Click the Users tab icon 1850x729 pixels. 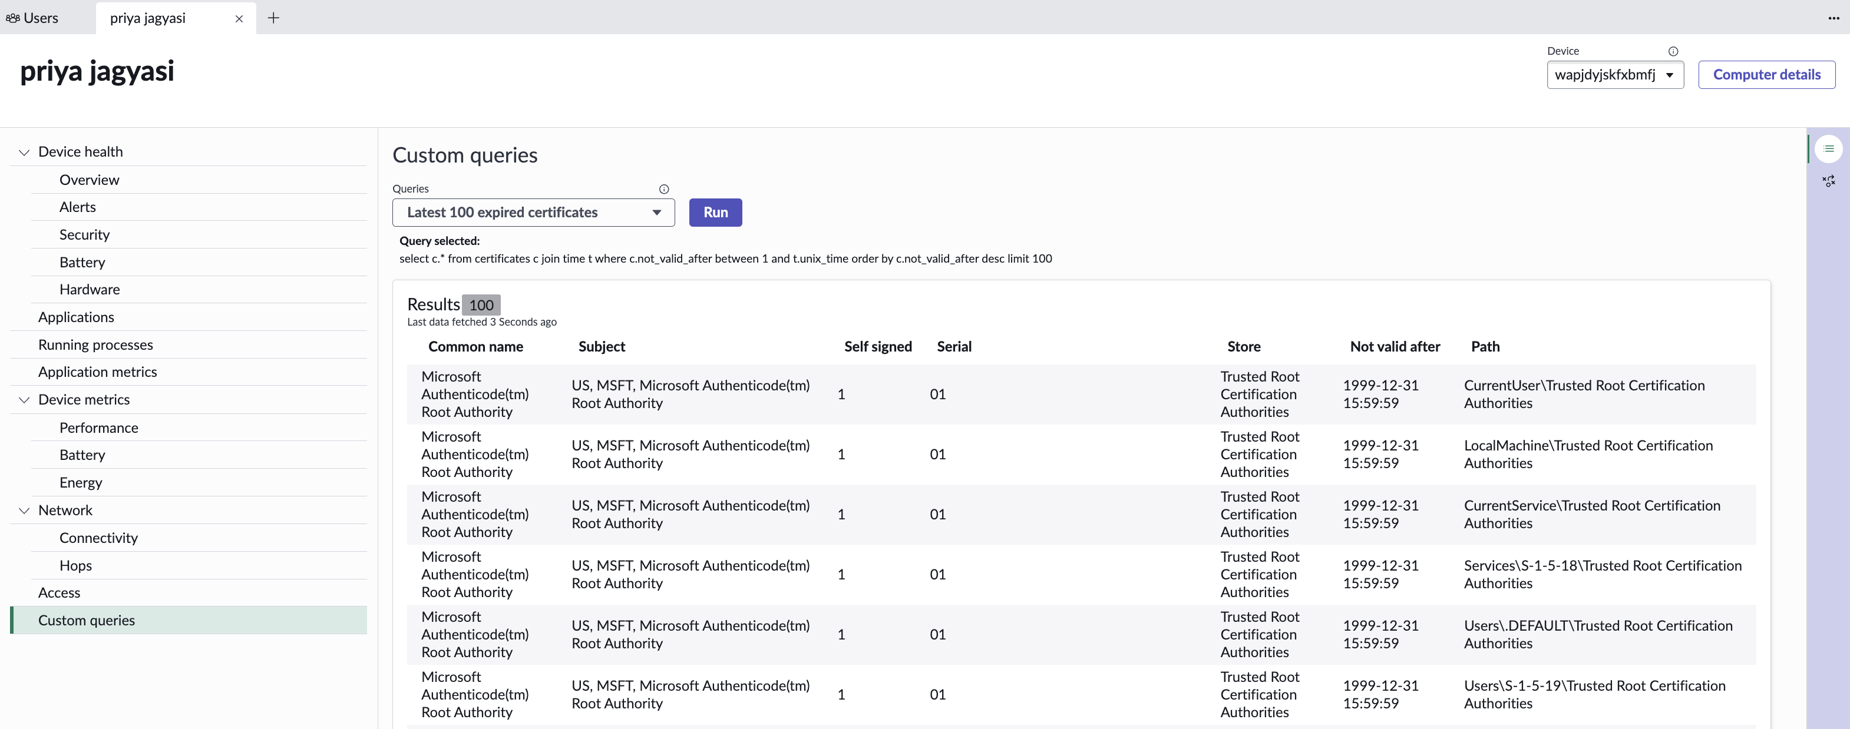pos(12,18)
